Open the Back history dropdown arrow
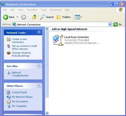The width and height of the screenshot is (126, 116). 17,17
